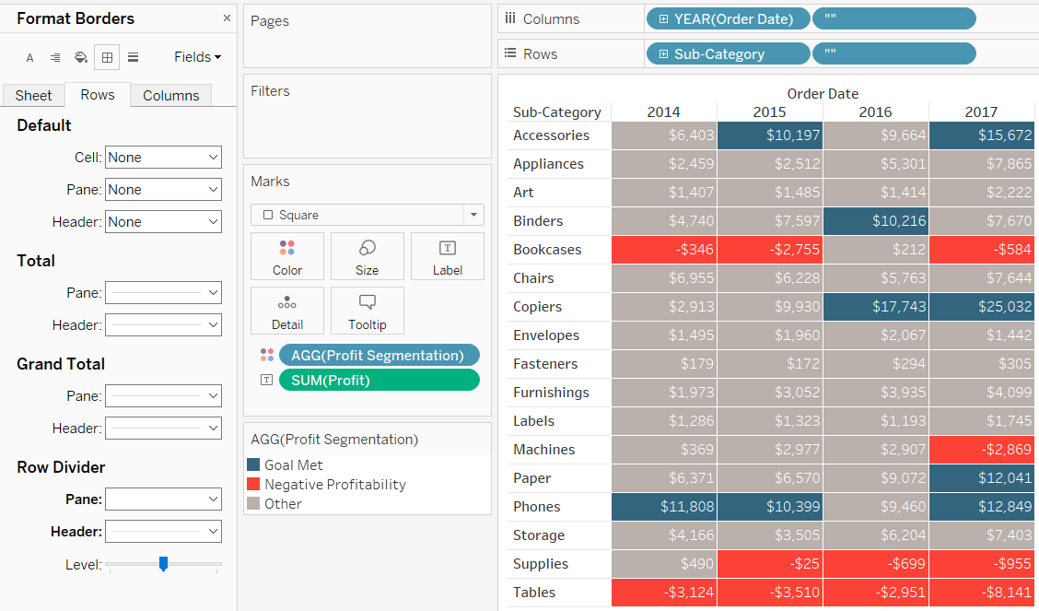Select the SUM(Profit) pill on the Marks card
This screenshot has width=1039, height=611.
coord(379,380)
